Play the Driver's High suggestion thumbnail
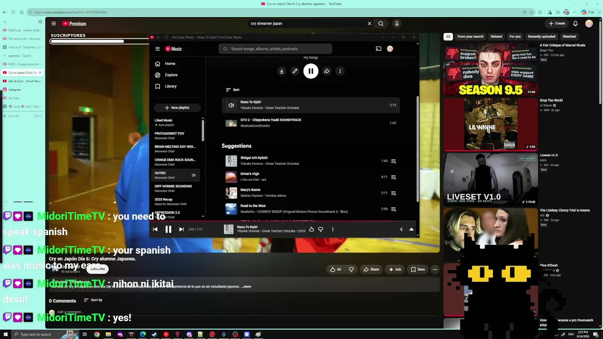This screenshot has width=603, height=339. 231,177
